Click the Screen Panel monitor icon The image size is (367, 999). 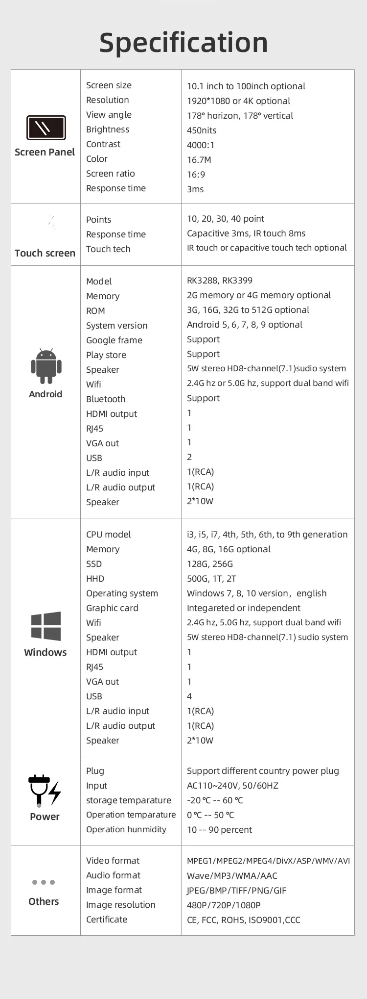[46, 128]
